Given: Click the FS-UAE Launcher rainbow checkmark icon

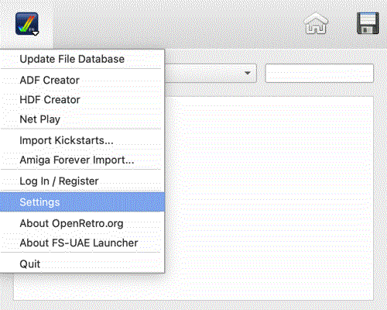Looking at the screenshot, I should tap(26, 24).
